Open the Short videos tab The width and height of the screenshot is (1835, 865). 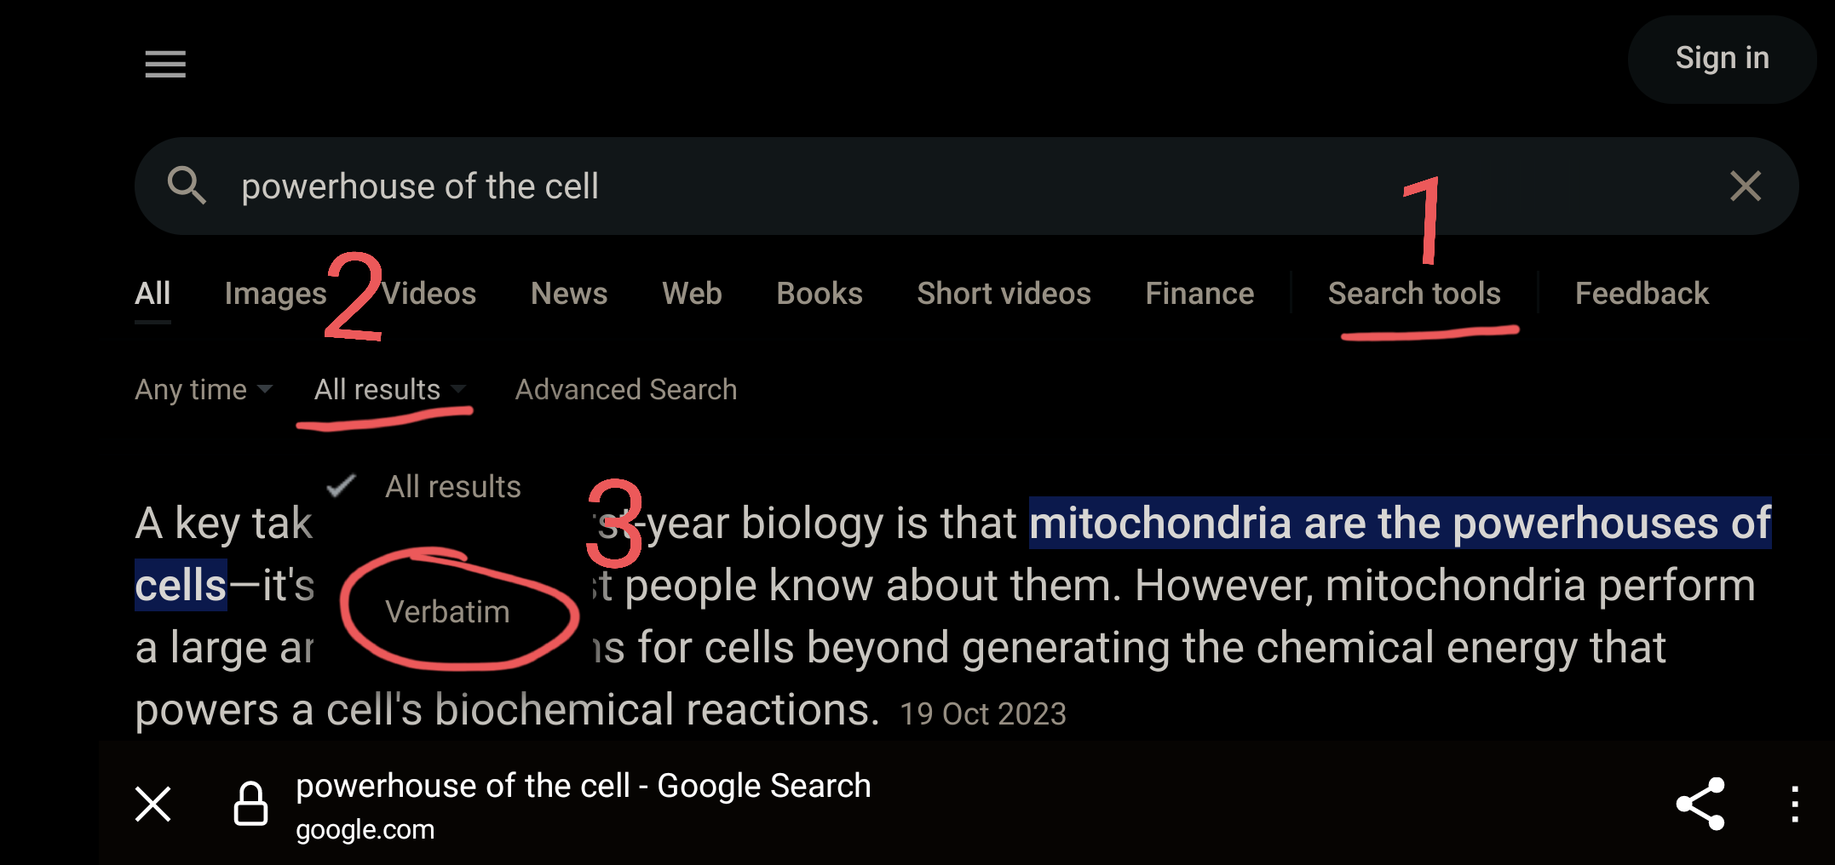click(1004, 294)
